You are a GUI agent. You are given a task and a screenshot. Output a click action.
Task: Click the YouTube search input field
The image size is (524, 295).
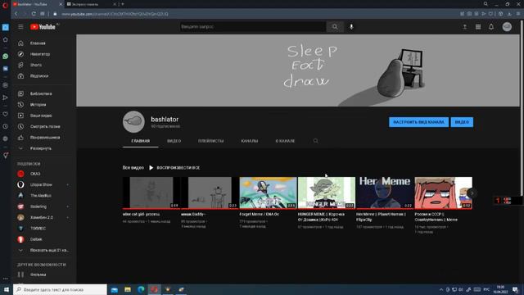click(253, 27)
